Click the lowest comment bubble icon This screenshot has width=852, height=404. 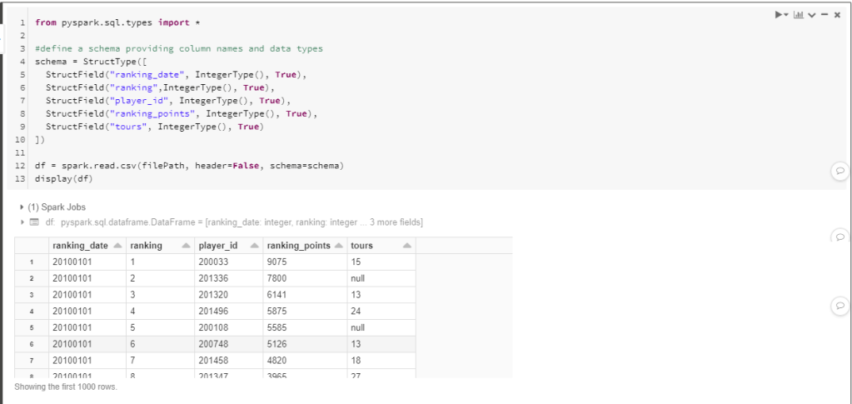(840, 307)
